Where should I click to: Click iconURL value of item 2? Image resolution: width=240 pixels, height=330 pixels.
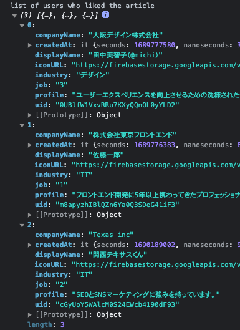[x=156, y=264]
